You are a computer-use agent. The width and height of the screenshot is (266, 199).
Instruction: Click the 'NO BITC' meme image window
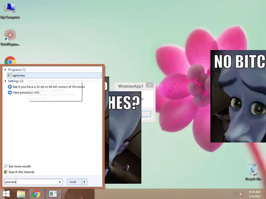pos(238,96)
